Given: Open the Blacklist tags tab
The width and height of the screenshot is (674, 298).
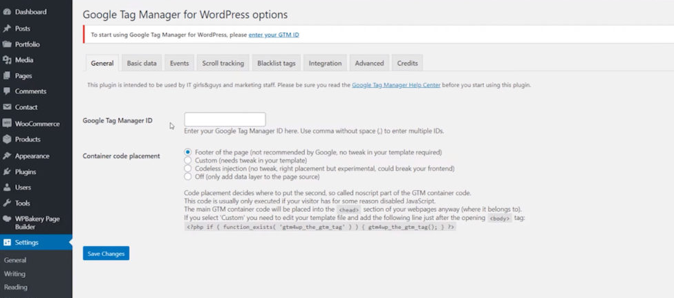Looking at the screenshot, I should coord(277,63).
